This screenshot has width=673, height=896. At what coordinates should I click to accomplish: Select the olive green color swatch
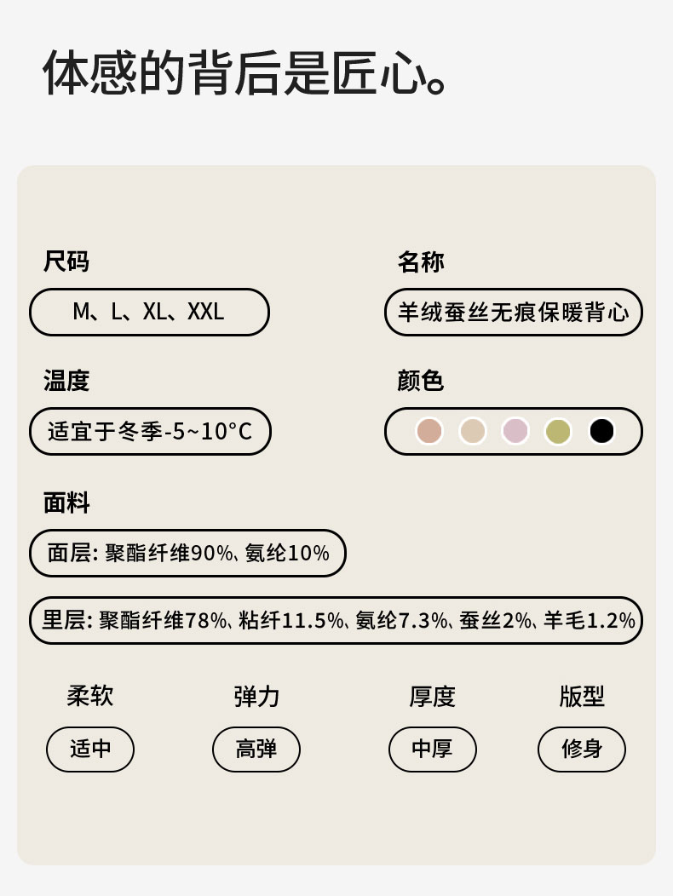(558, 431)
